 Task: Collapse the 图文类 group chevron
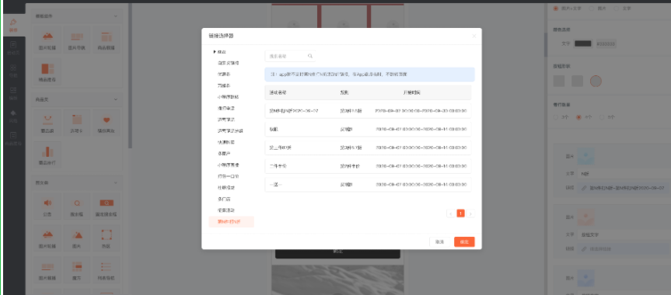[x=116, y=183]
